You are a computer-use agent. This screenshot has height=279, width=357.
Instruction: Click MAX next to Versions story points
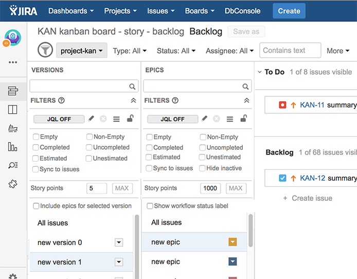coord(122,188)
